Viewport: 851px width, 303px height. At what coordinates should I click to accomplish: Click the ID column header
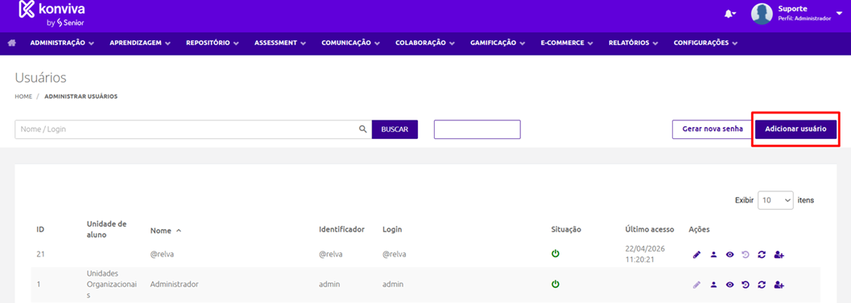click(x=40, y=229)
